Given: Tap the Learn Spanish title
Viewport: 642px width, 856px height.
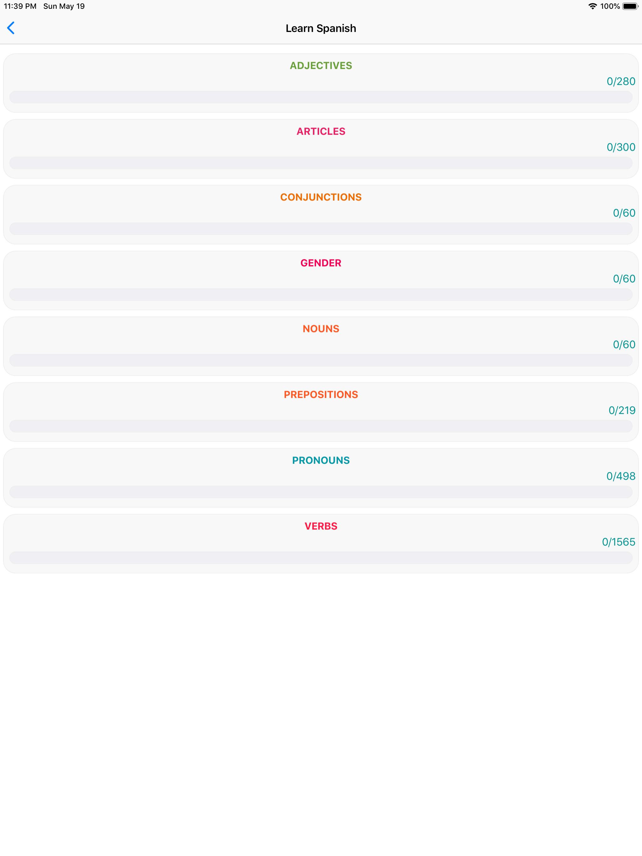Looking at the screenshot, I should (x=321, y=28).
